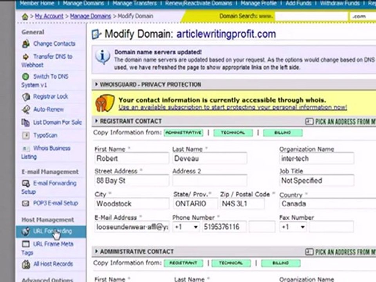
Task: Click the List Domain For Sale icon
Action: [x=25, y=122]
